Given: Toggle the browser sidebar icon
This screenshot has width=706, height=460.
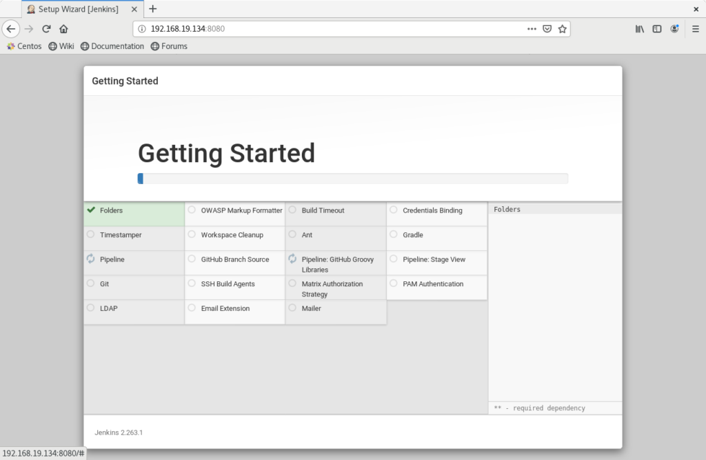Looking at the screenshot, I should tap(657, 29).
